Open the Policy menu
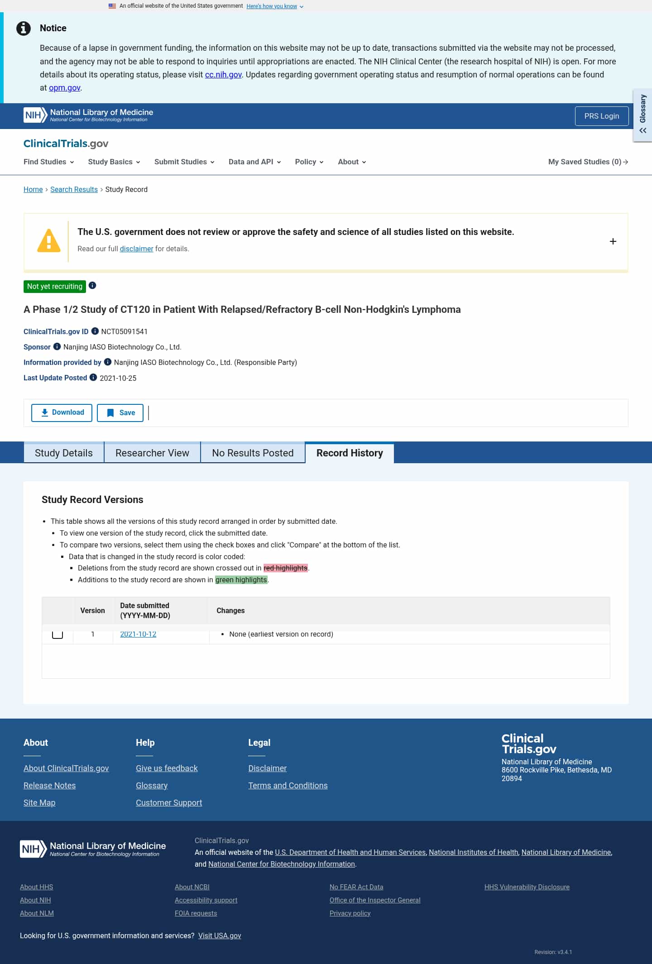Screen dimensions: 652x964 coord(309,162)
